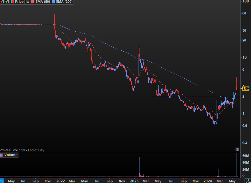This screenshot has width=251, height=183.
Task: Click the '0.6' price axis value
Action: click(244, 126)
